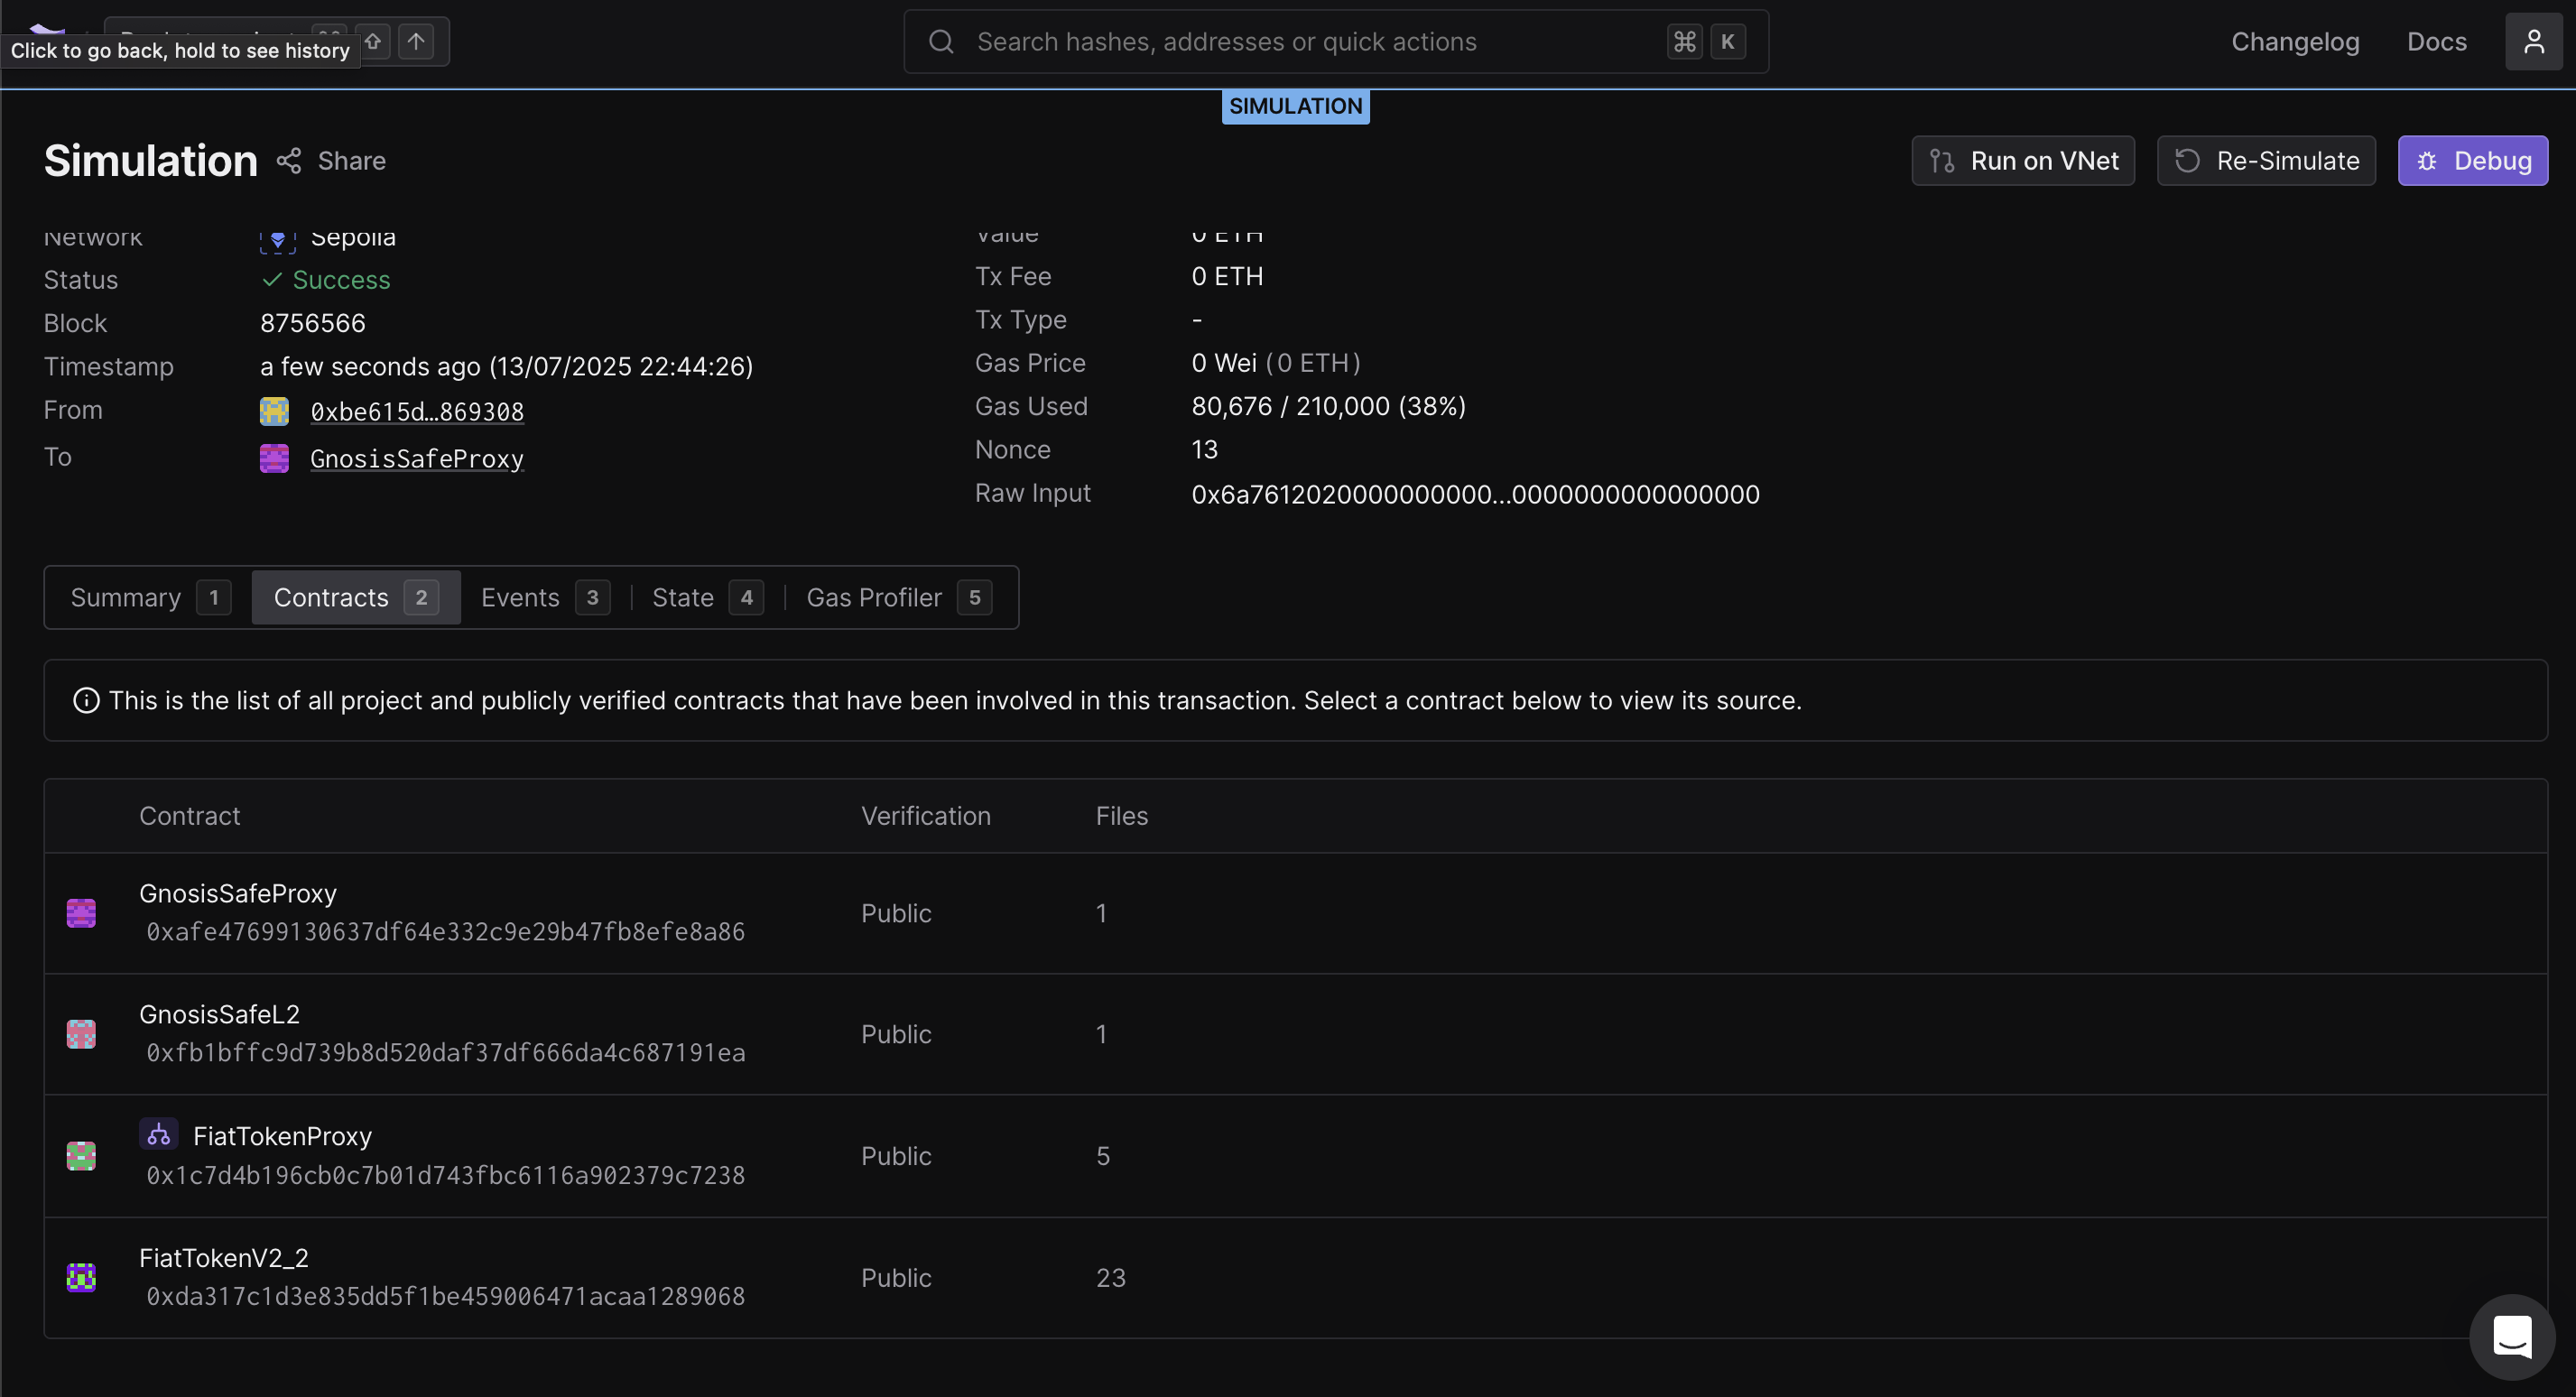Click files count 23 for FiatTokenV2_2

point(1111,1278)
